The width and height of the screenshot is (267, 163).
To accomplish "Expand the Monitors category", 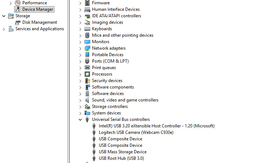I will [x=80, y=42].
